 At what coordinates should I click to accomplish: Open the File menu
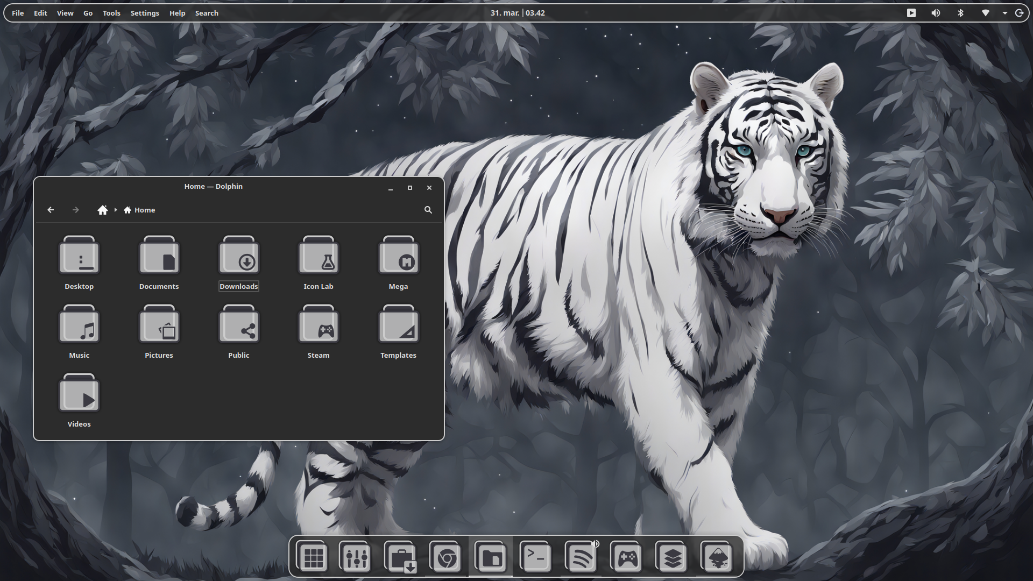(18, 13)
